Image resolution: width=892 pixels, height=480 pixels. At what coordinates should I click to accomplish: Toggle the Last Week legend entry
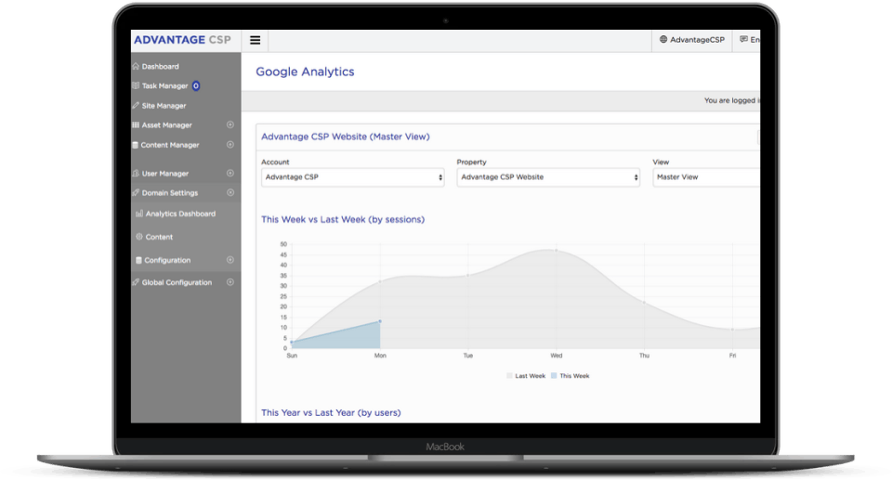coord(526,376)
